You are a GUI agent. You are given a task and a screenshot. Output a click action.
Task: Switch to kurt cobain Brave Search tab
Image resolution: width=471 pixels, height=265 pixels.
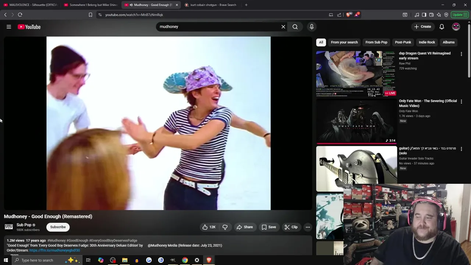coord(211,5)
